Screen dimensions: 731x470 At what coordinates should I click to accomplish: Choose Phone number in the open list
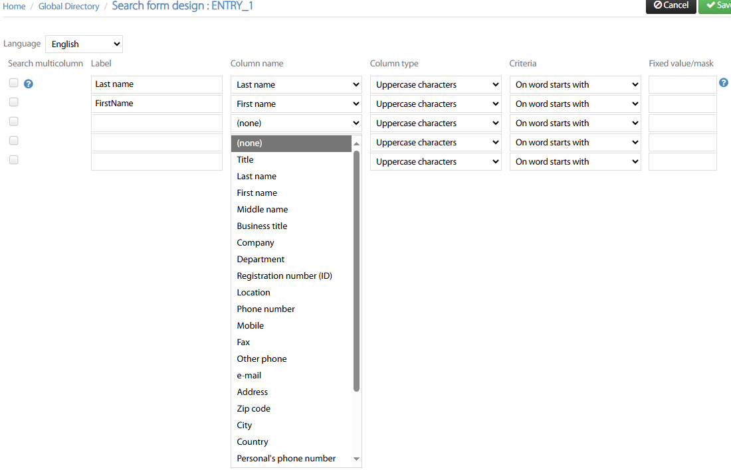[x=266, y=309]
